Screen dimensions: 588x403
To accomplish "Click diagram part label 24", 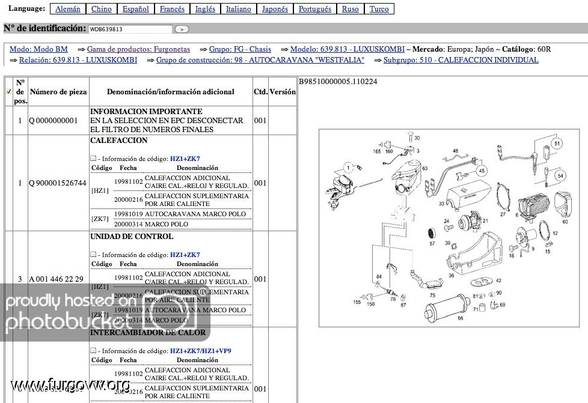I will 446,221.
